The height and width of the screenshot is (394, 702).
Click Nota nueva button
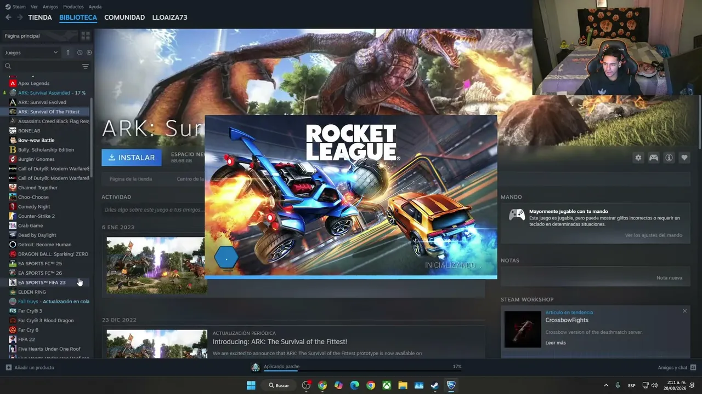[x=669, y=278]
